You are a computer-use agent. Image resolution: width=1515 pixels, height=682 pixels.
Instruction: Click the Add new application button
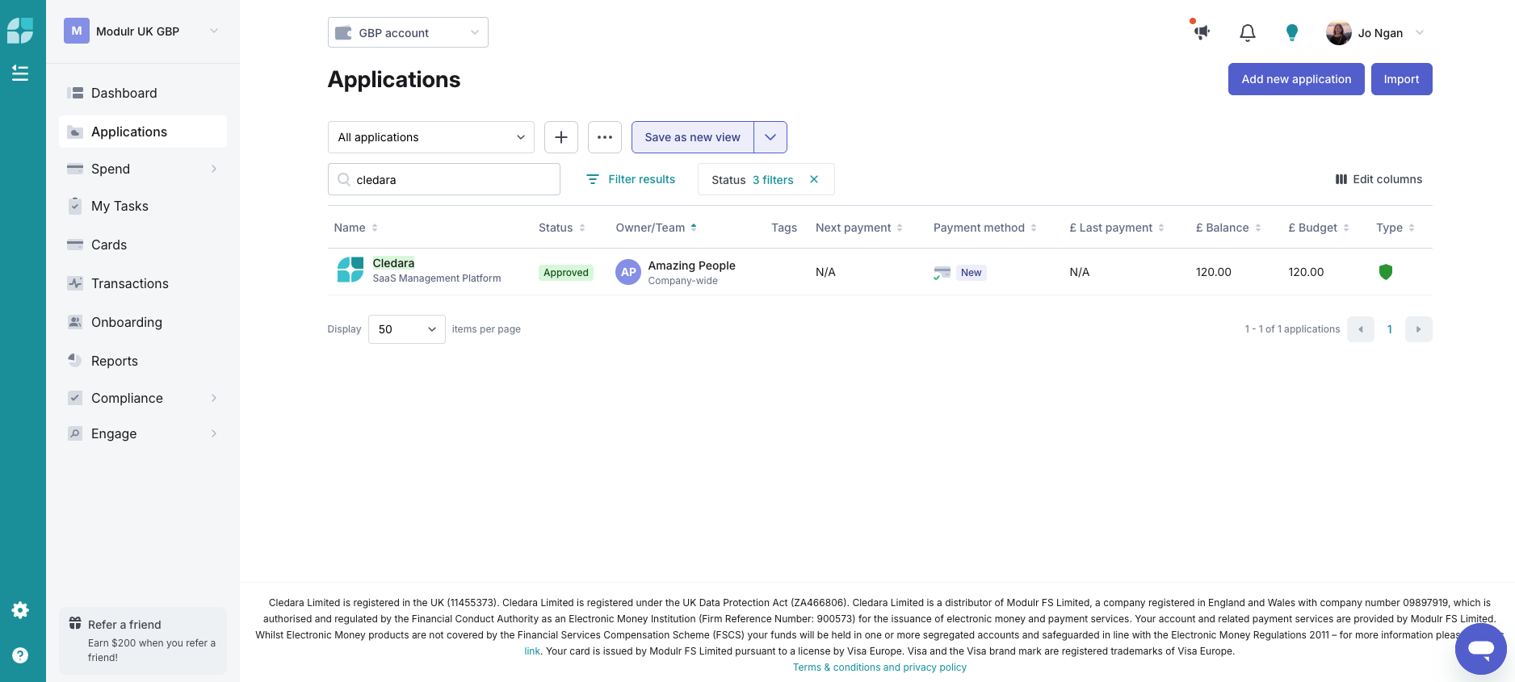point(1296,79)
